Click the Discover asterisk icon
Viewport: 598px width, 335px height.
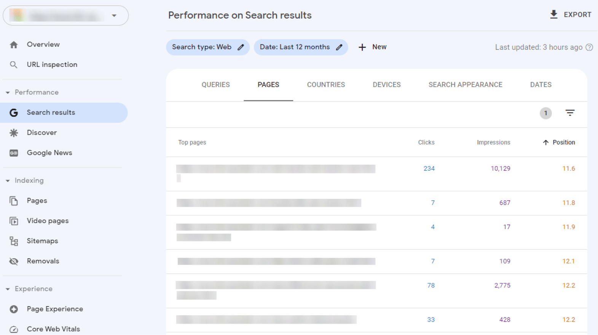pyautogui.click(x=14, y=133)
